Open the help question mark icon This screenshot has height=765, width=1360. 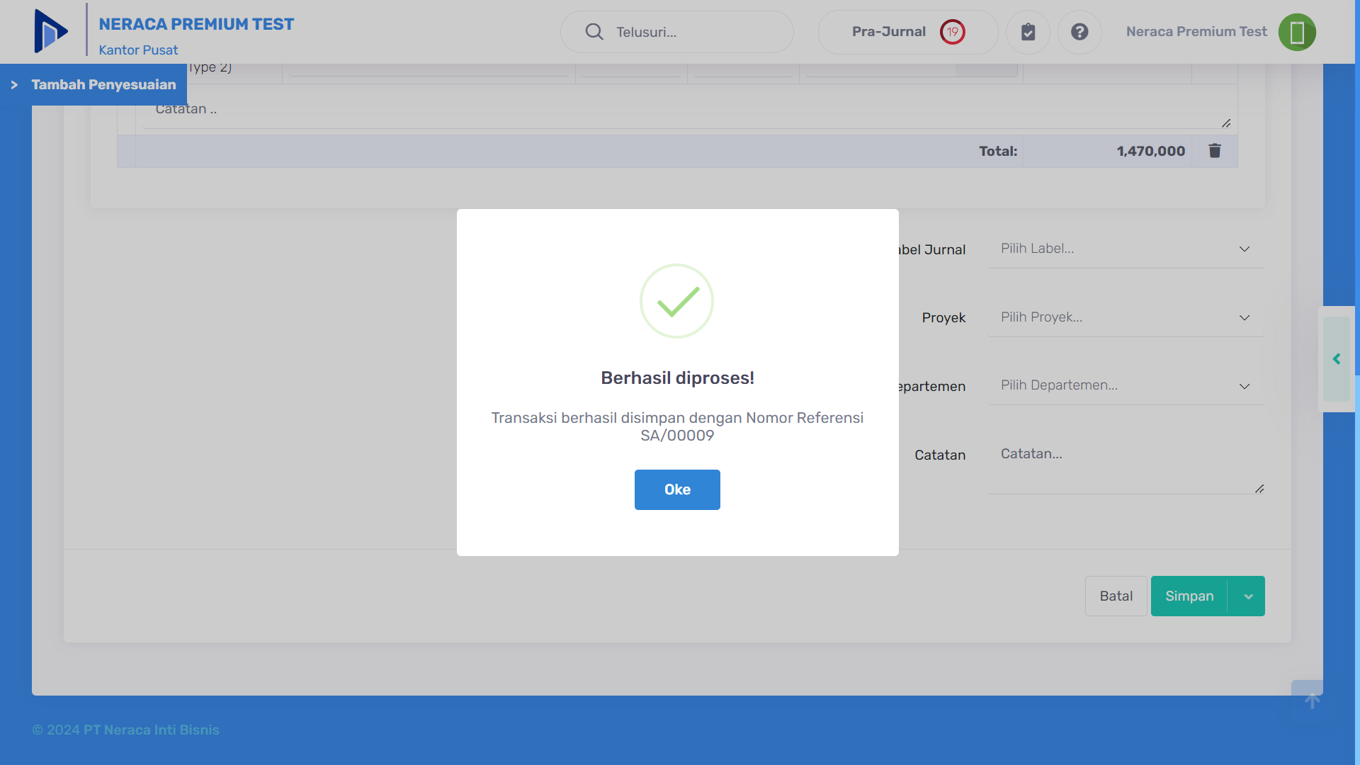click(x=1079, y=32)
